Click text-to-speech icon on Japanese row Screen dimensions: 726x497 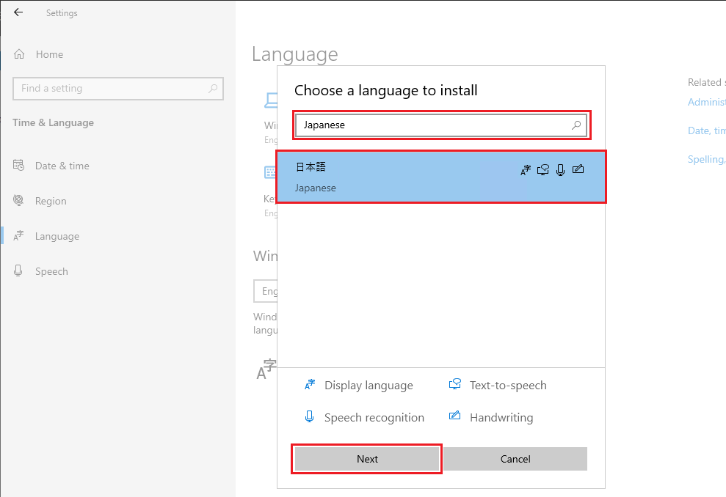pyautogui.click(x=543, y=170)
